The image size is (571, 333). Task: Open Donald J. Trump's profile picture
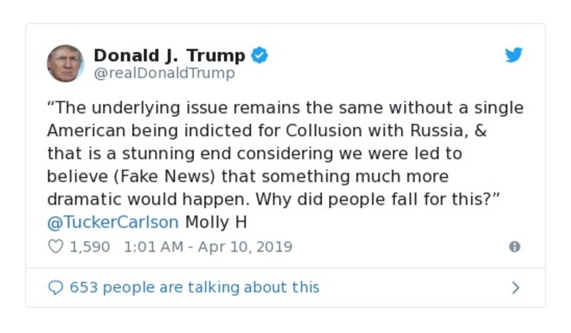[66, 63]
